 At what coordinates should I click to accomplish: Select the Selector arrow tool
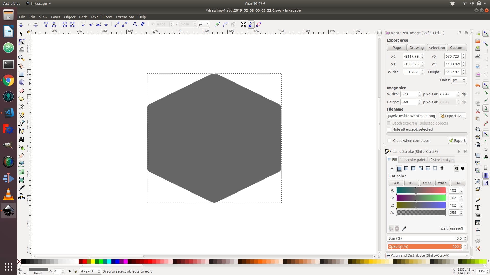tap(21, 33)
